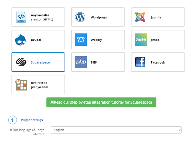
Task: Choose the Drupal droplet icon
Action: click(20, 40)
